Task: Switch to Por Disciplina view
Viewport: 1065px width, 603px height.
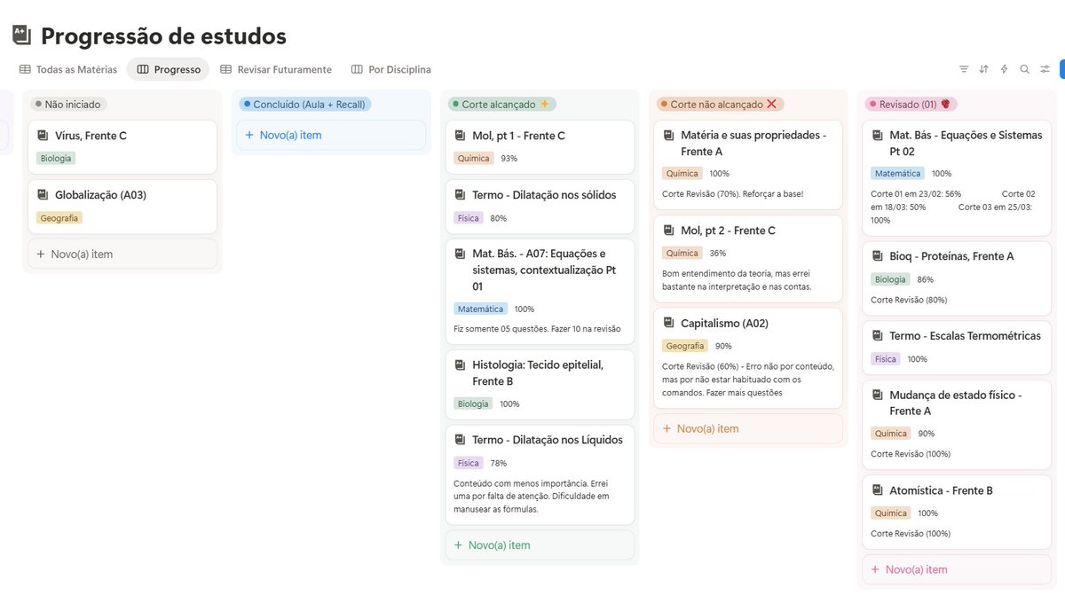Action: pyautogui.click(x=391, y=69)
